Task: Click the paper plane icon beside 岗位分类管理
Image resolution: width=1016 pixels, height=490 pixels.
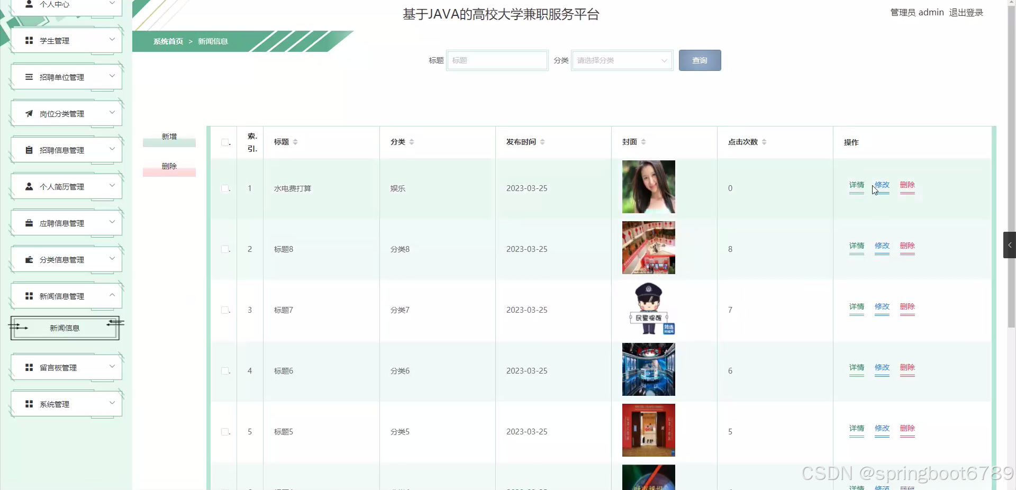Action: click(x=29, y=114)
